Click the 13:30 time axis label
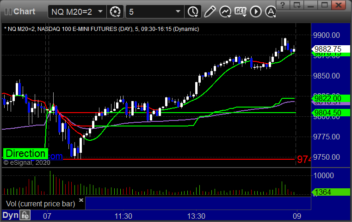The height and width of the screenshot is (222, 352). tap(196, 216)
